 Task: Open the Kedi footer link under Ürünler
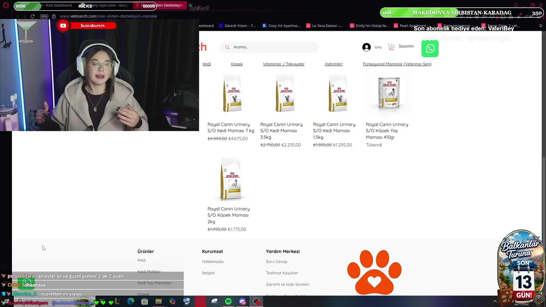[x=141, y=260]
